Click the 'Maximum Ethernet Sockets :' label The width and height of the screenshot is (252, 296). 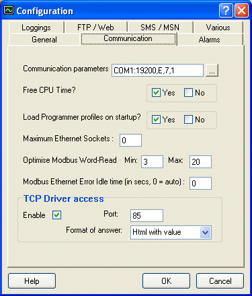[x=68, y=139]
